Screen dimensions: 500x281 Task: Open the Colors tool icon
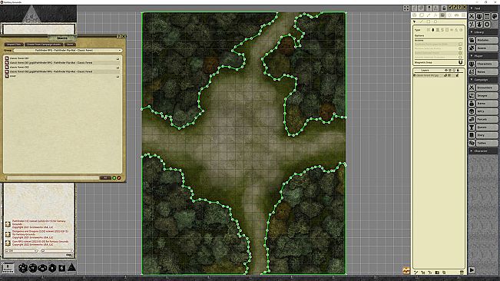[x=495, y=16]
